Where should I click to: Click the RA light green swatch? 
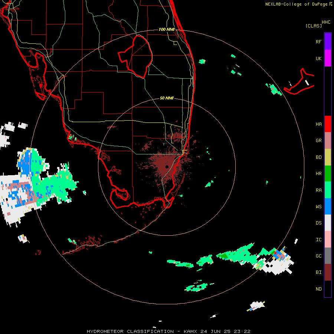tap(328, 190)
